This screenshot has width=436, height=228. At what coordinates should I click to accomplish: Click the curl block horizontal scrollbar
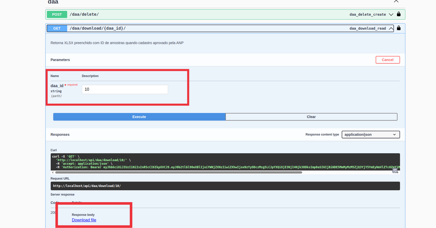(x=178, y=173)
